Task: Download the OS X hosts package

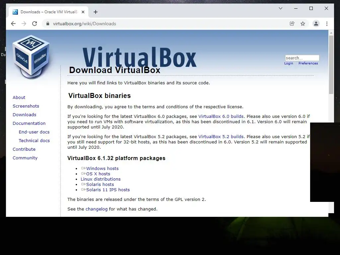Action: point(98,174)
